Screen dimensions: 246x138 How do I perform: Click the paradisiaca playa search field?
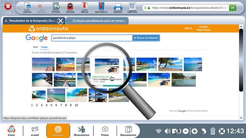click(92, 38)
